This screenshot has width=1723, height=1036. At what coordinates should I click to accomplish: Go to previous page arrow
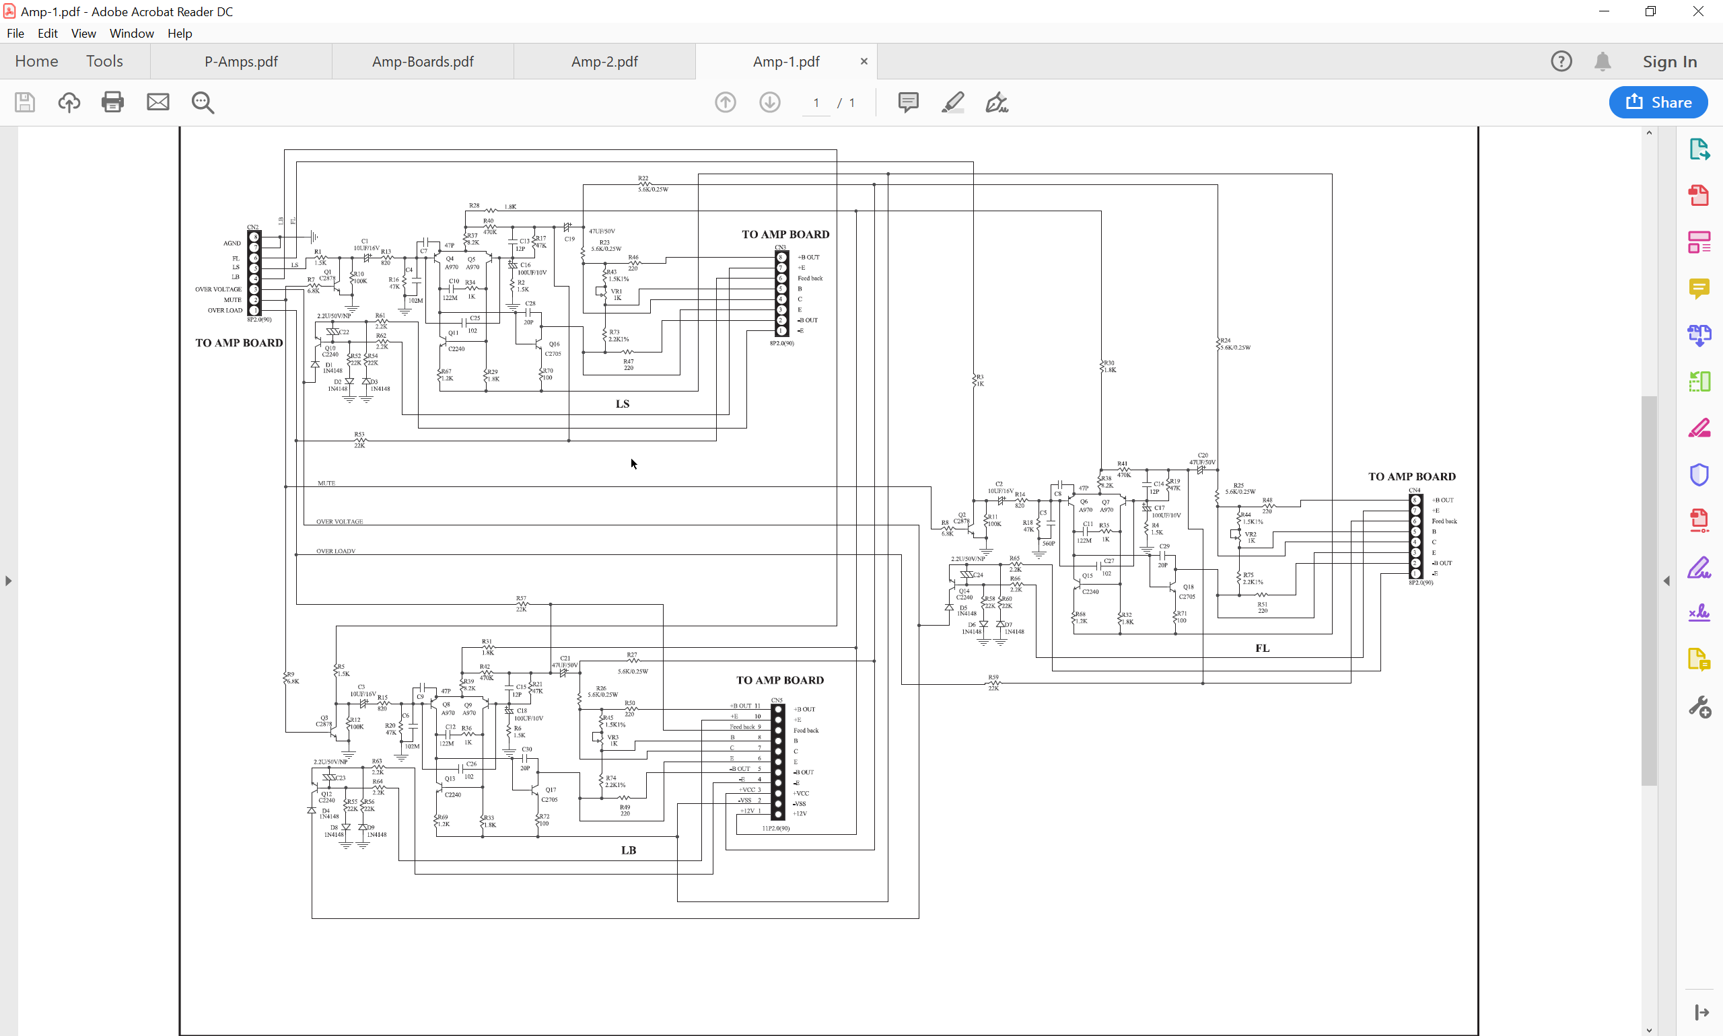click(x=726, y=103)
